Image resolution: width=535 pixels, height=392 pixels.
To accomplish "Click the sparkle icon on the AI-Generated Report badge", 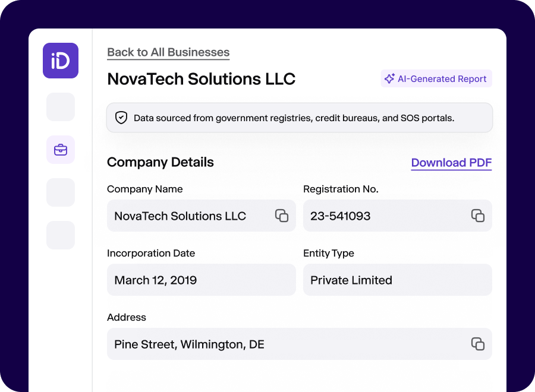I will point(389,78).
